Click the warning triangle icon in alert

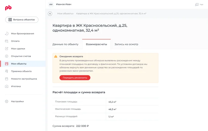click(x=56, y=56)
